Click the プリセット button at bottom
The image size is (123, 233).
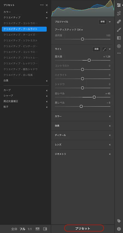[84, 228]
